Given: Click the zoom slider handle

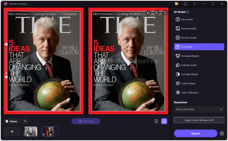Looking at the screenshot, I should coord(6,73).
